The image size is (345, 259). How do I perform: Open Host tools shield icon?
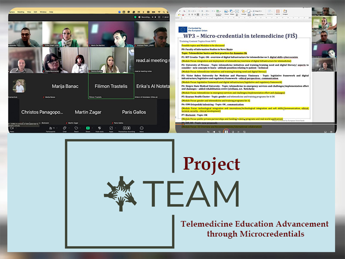pos(100,128)
